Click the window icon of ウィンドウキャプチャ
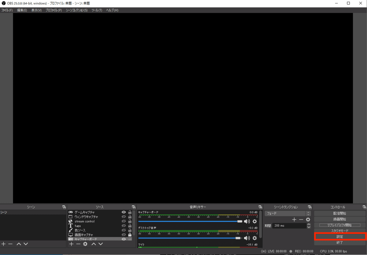367x255 pixels. tap(70, 217)
